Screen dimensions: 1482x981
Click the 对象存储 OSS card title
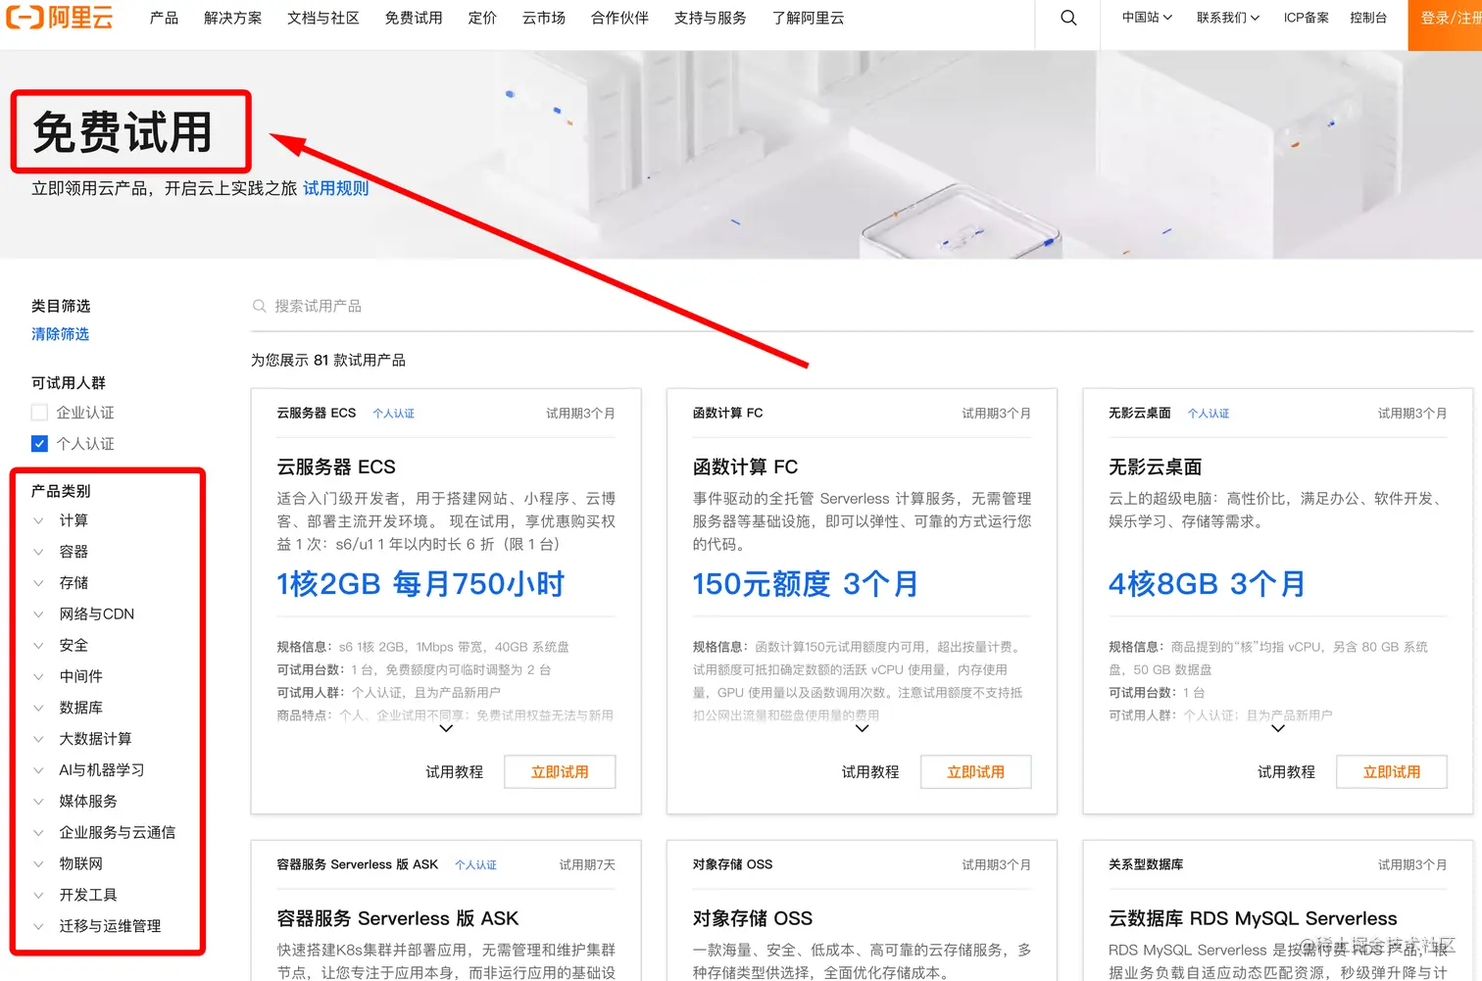(x=753, y=918)
